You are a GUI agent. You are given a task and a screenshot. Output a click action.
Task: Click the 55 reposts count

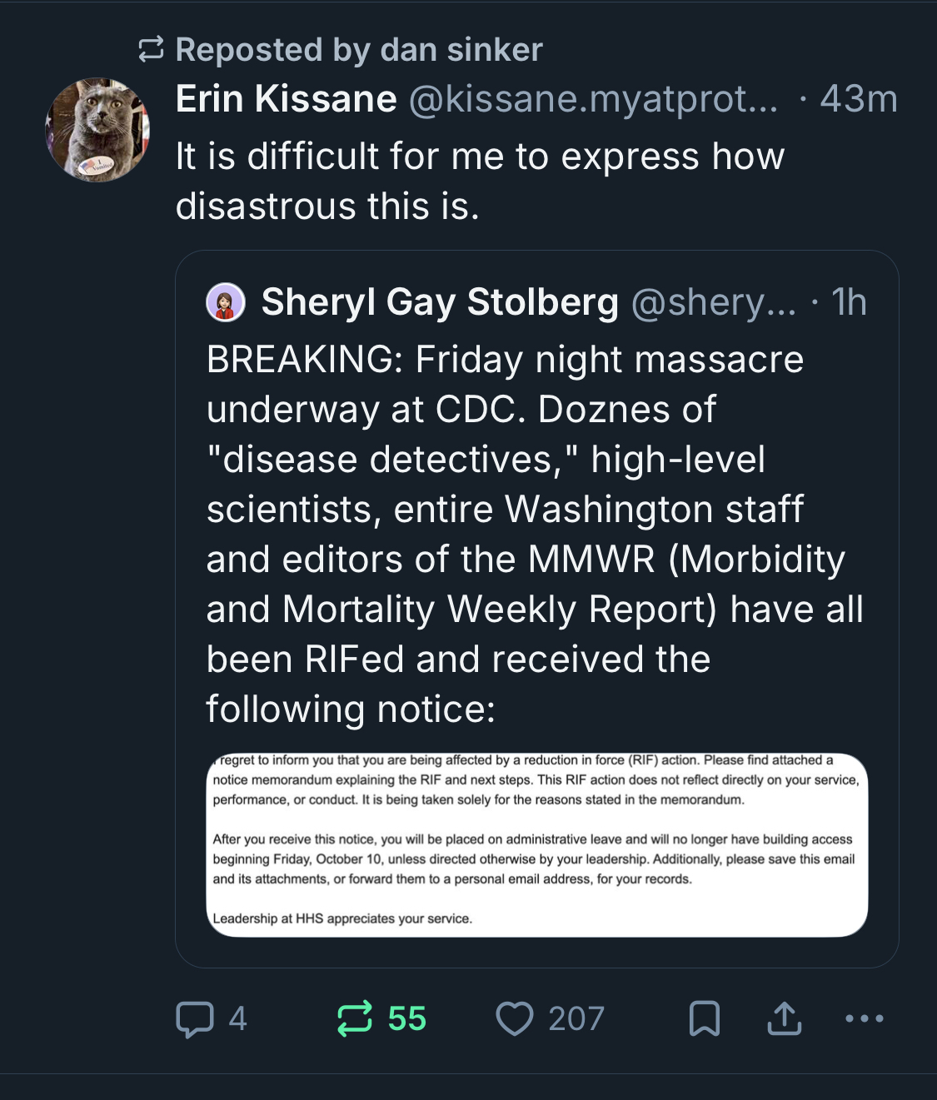406,1019
